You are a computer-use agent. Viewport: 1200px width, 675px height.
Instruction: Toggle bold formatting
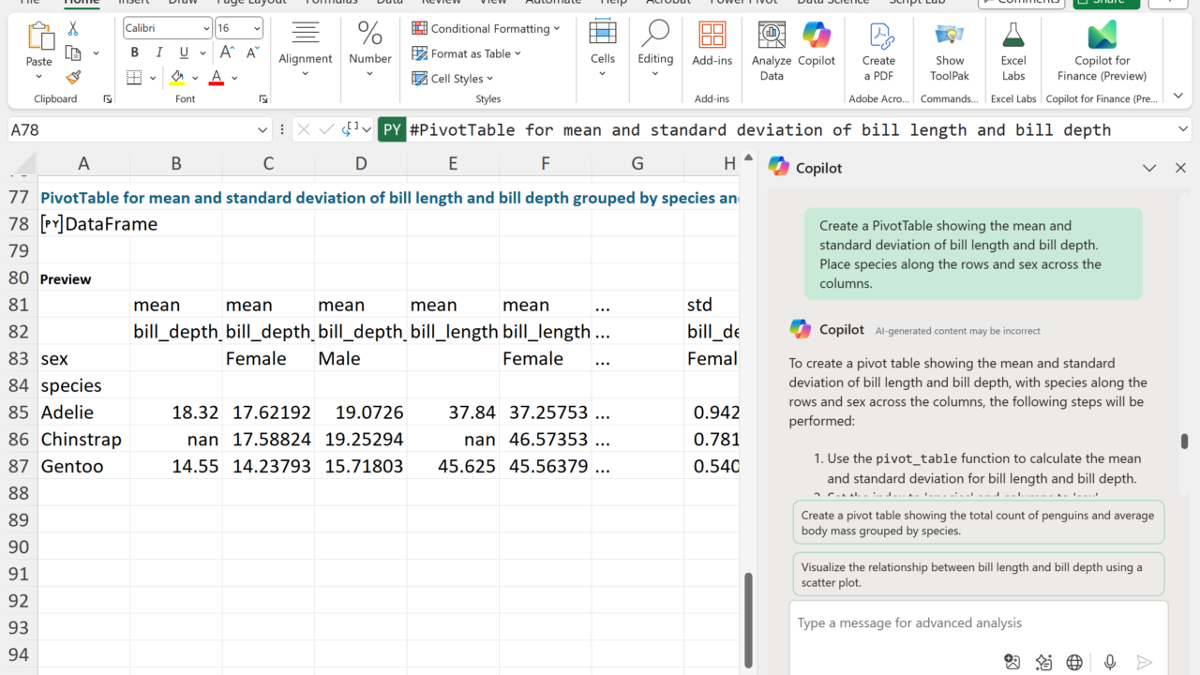(x=135, y=52)
